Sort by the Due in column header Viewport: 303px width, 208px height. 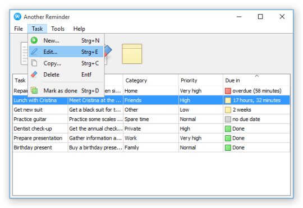(x=256, y=80)
